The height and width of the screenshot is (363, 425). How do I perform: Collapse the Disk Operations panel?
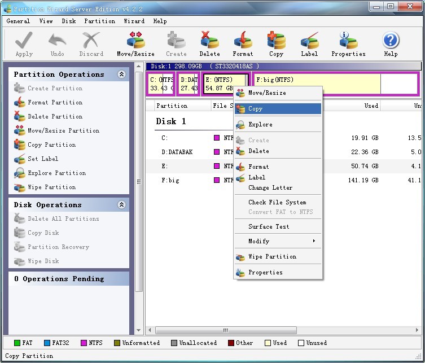121,204
